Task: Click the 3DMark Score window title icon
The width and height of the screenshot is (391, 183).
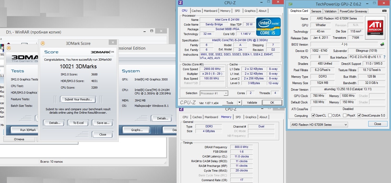Action: 43,44
